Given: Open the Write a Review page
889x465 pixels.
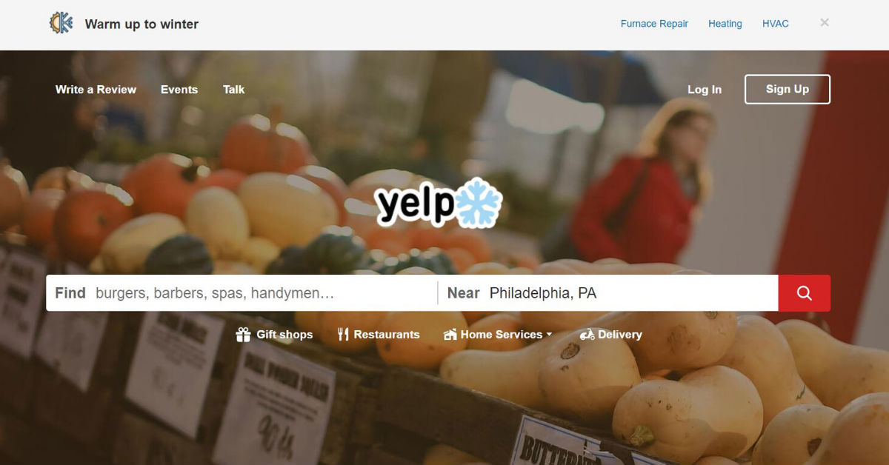Looking at the screenshot, I should (x=96, y=90).
